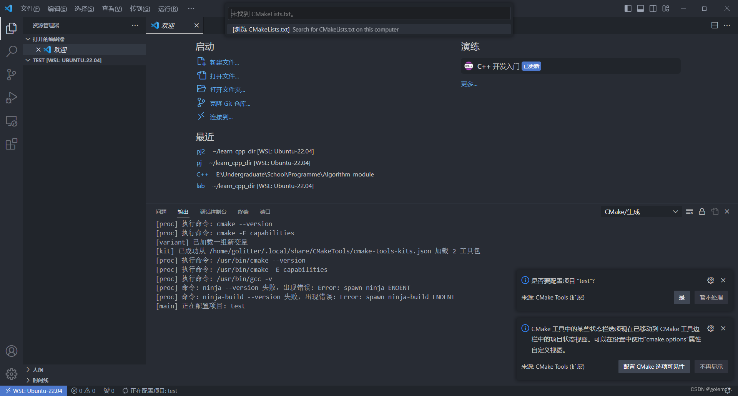This screenshot has width=738, height=396.
Task: Open recent project lab
Action: [x=201, y=186]
